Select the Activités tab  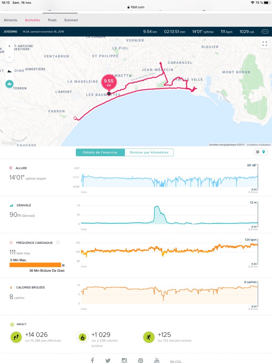33,20
